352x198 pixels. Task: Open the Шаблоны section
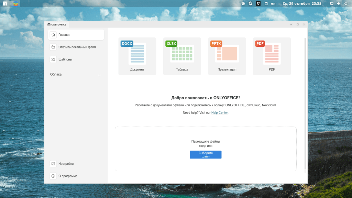click(x=76, y=59)
